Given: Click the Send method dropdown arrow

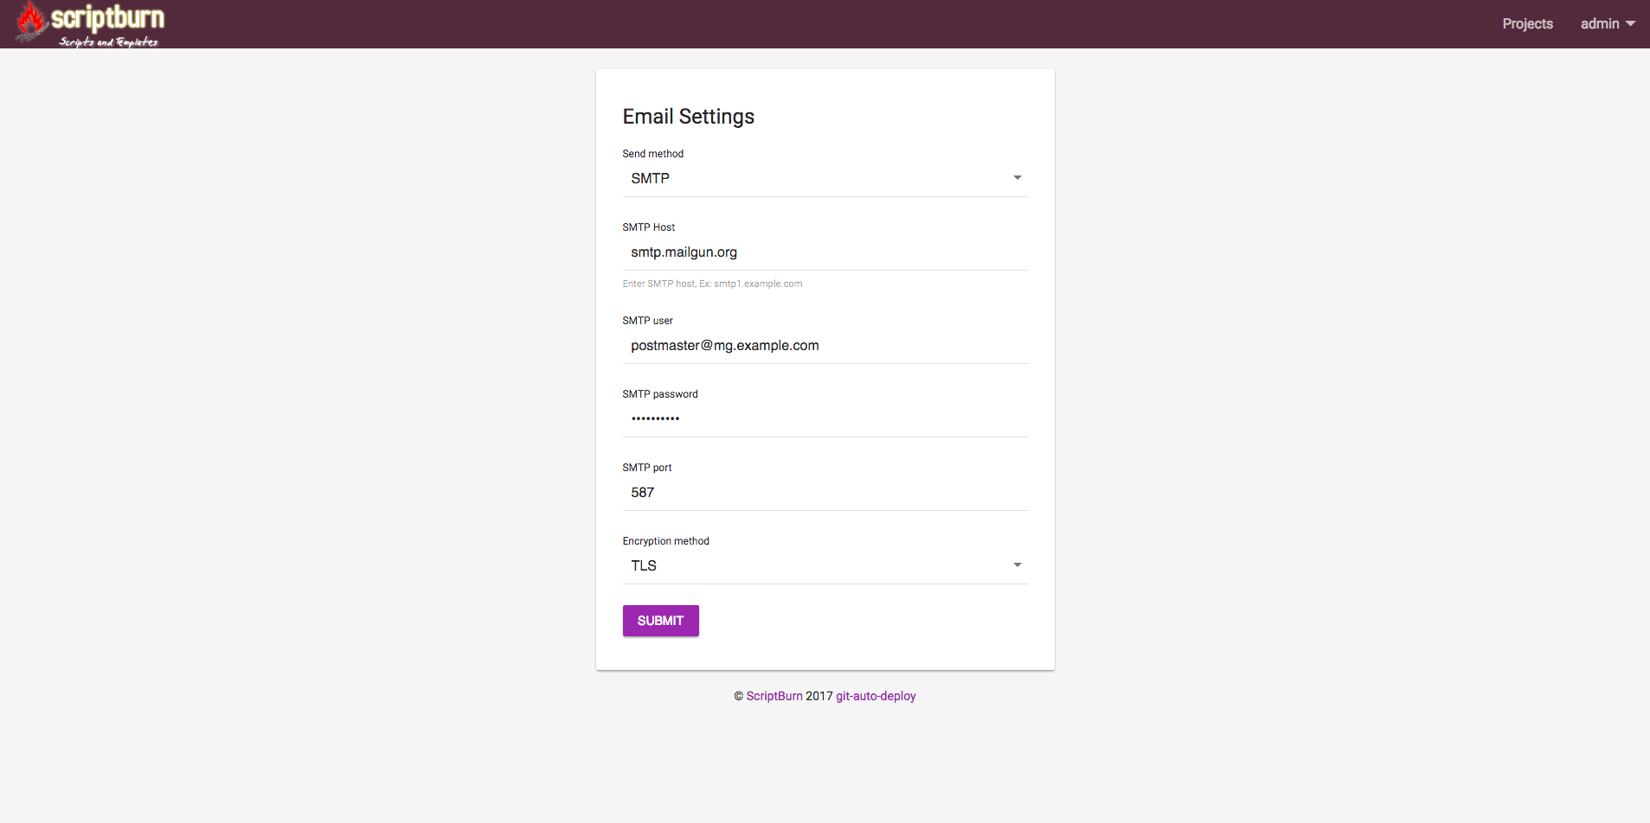Looking at the screenshot, I should 1018,178.
